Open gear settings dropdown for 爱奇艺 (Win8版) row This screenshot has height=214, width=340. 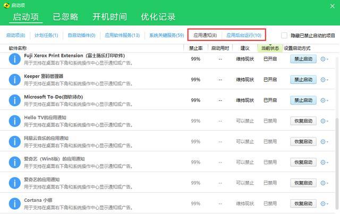(x=325, y=162)
